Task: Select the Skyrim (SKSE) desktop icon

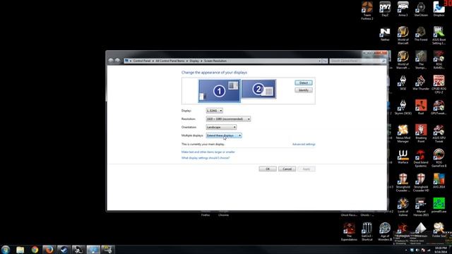Action: pos(403,107)
